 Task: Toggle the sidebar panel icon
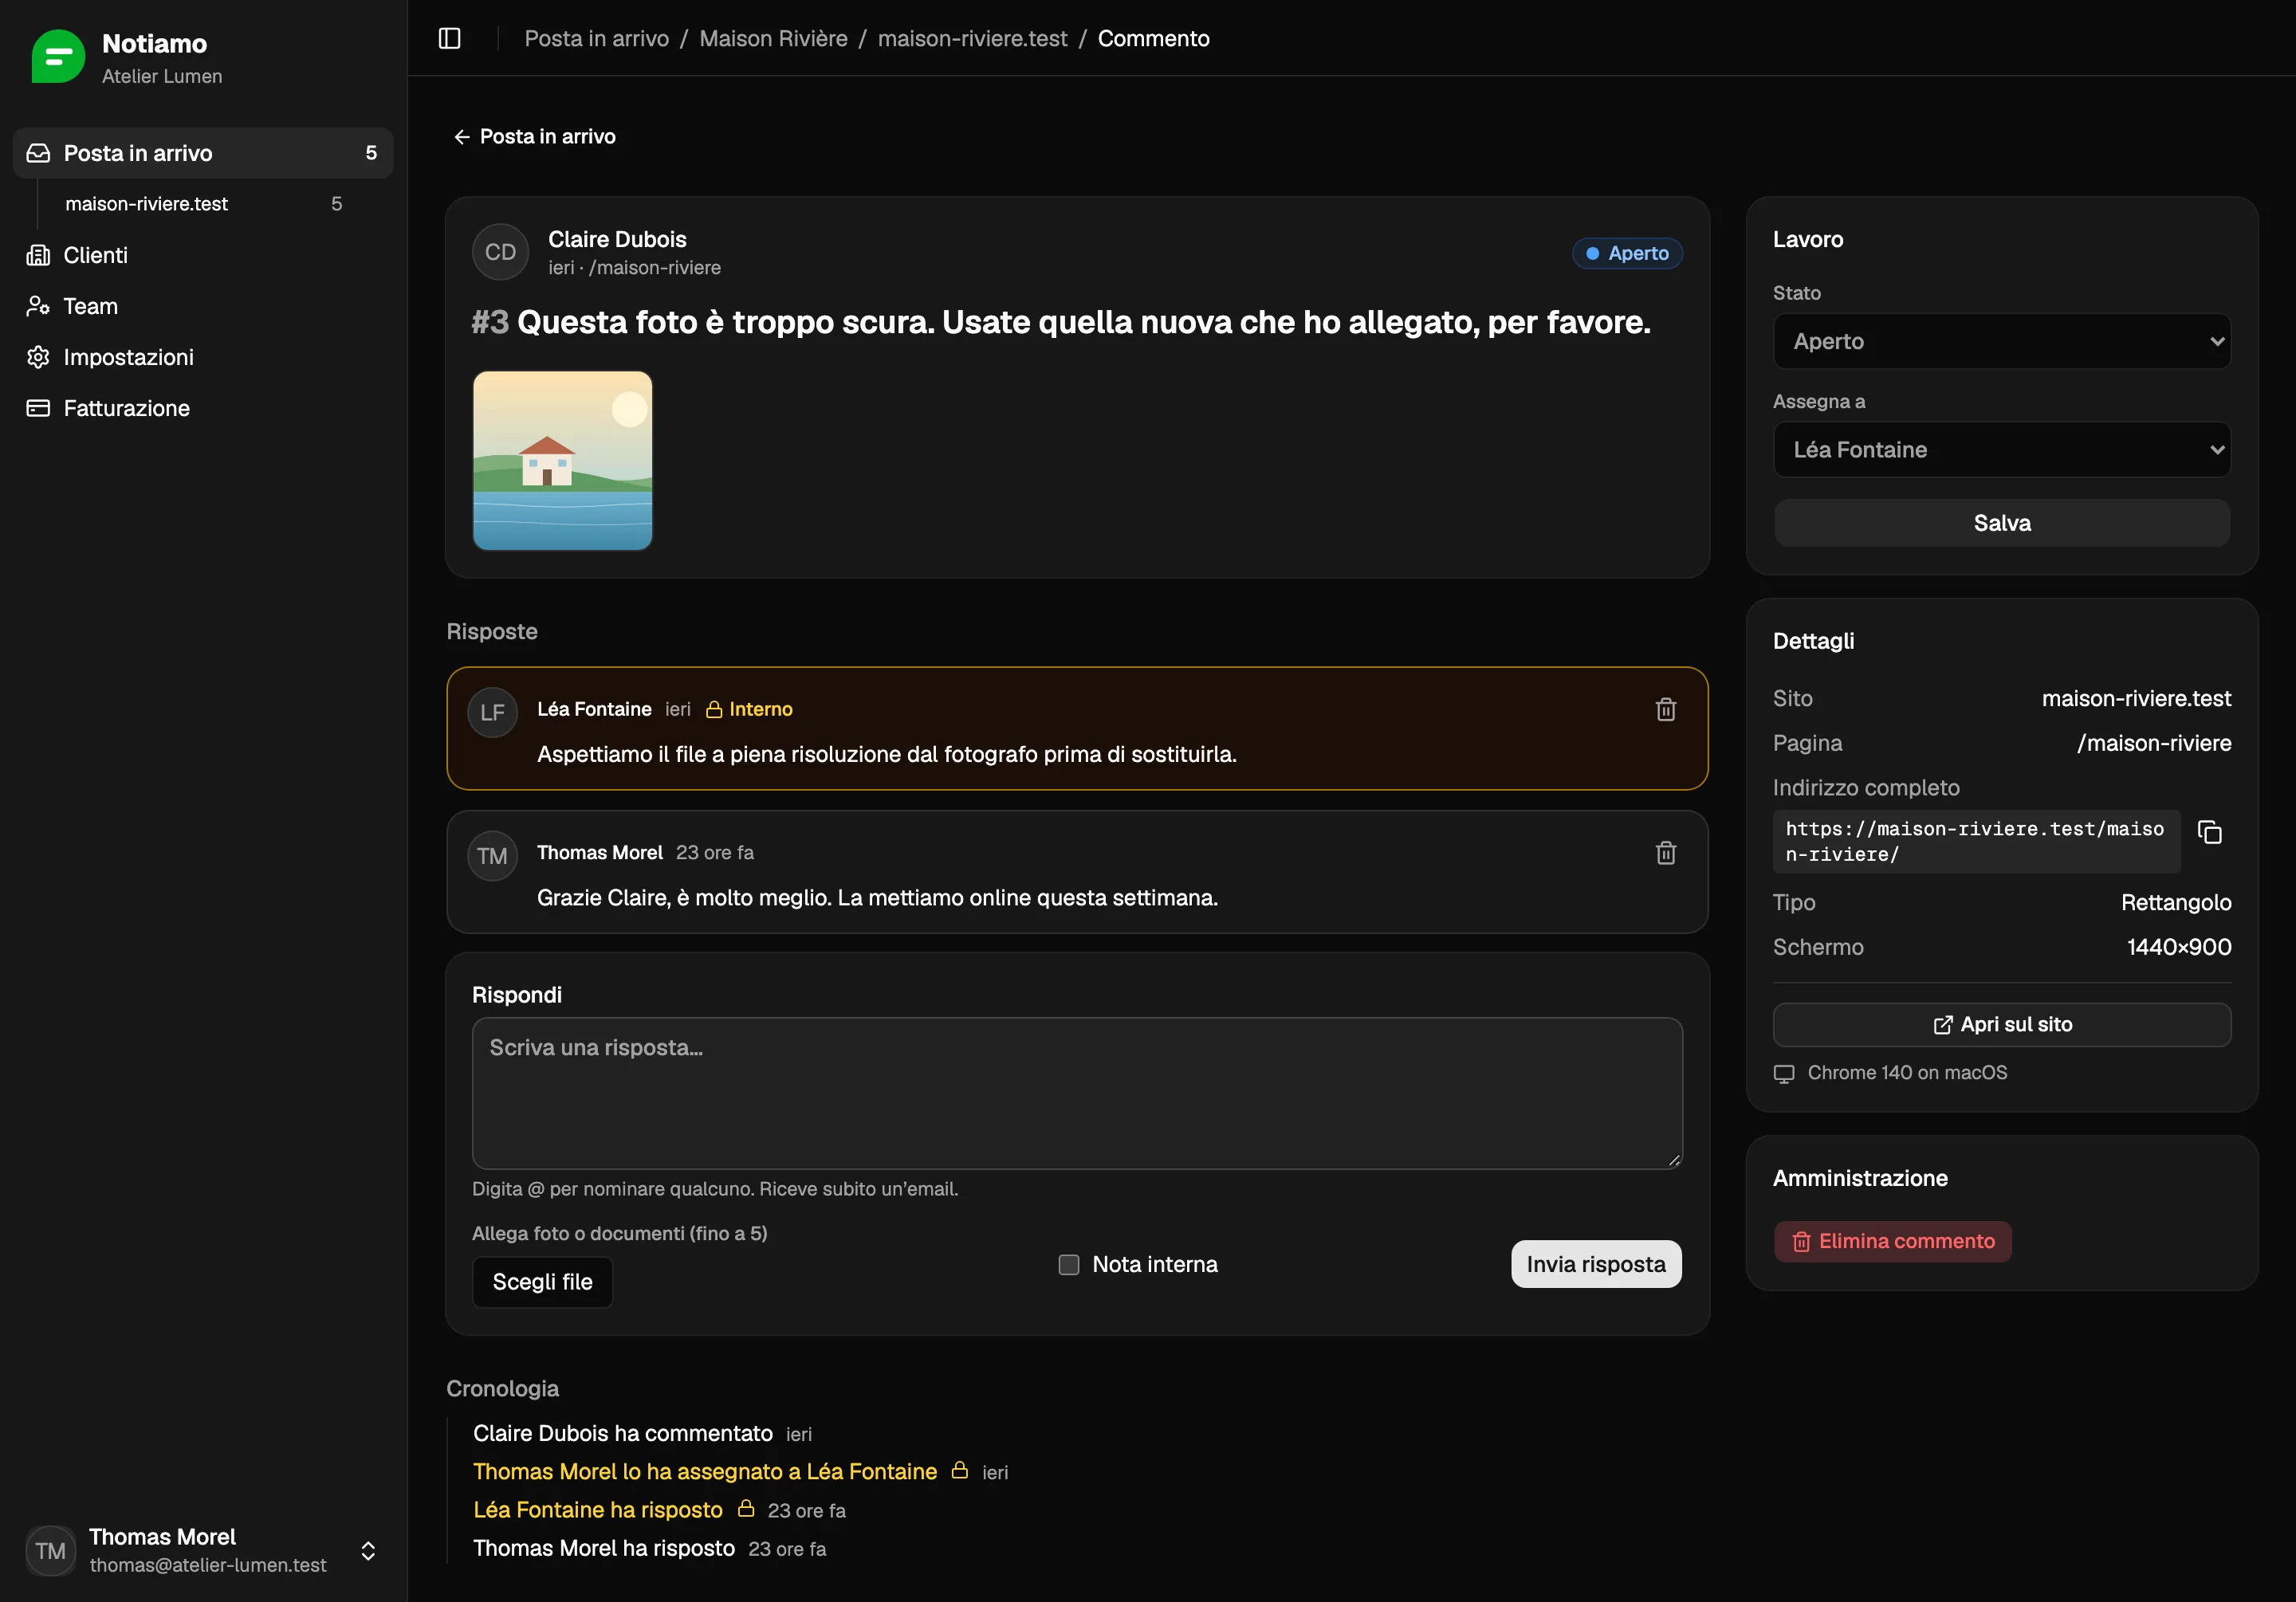coord(450,38)
